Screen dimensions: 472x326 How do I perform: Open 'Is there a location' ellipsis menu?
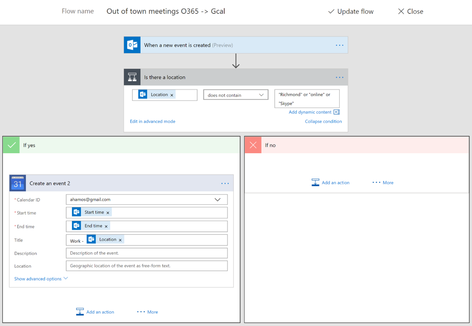tap(340, 77)
